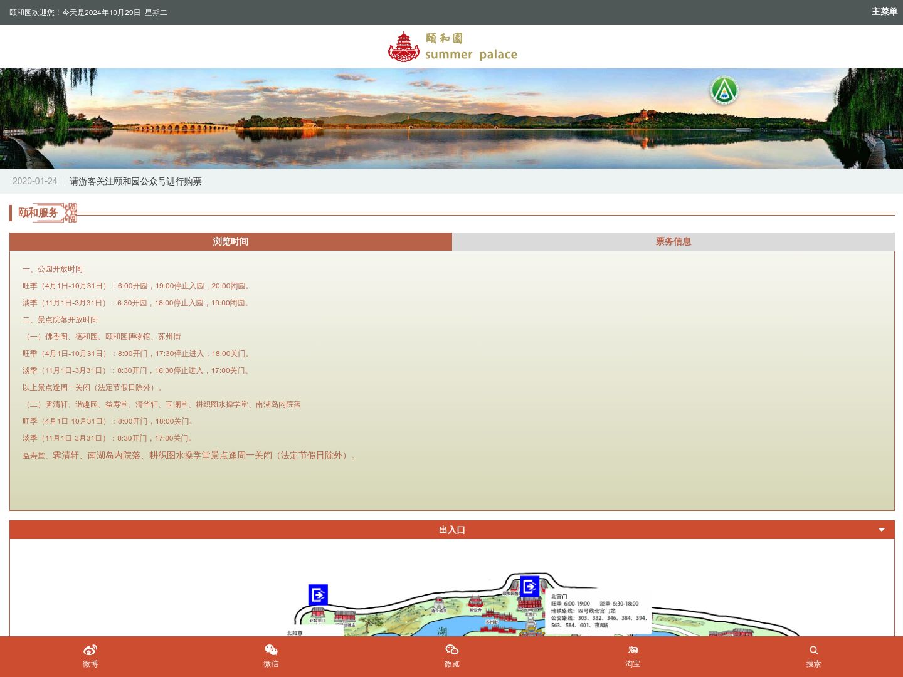Image resolution: width=903 pixels, height=677 pixels.
Task: Click the 颐和服务 section heading
Action: pyautogui.click(x=38, y=213)
